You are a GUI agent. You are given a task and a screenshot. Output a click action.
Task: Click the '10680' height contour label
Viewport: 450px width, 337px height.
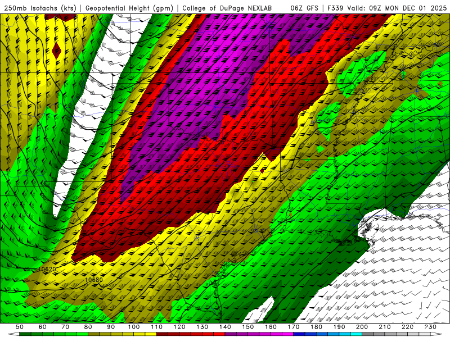click(x=93, y=280)
